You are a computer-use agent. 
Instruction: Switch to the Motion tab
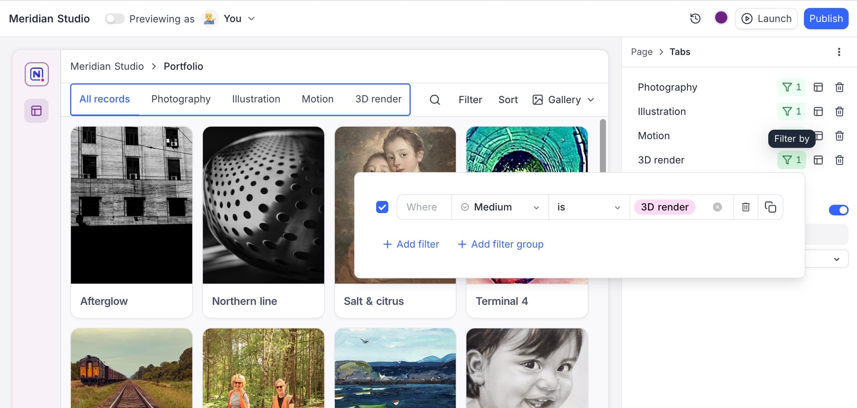point(317,99)
